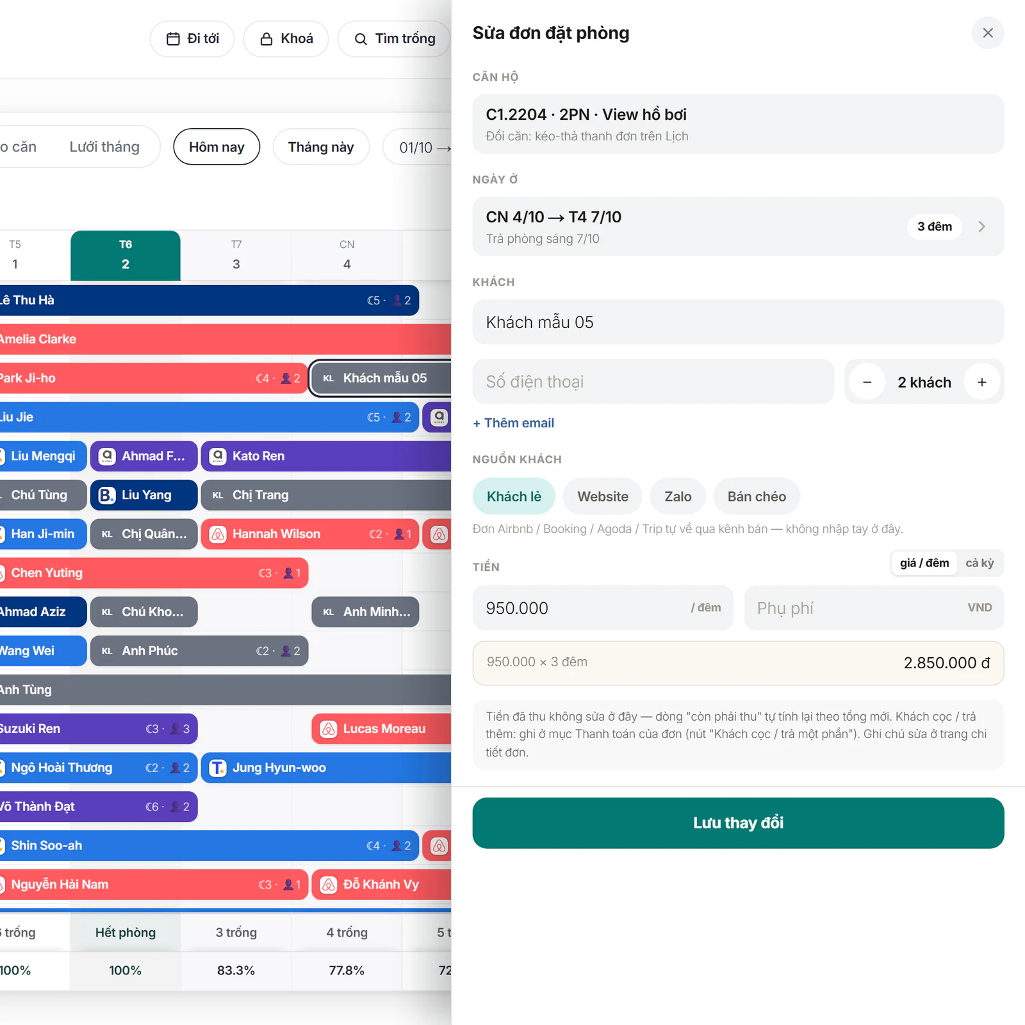The image size is (1025, 1025).
Task: Click the + Thêm email link
Action: [513, 423]
